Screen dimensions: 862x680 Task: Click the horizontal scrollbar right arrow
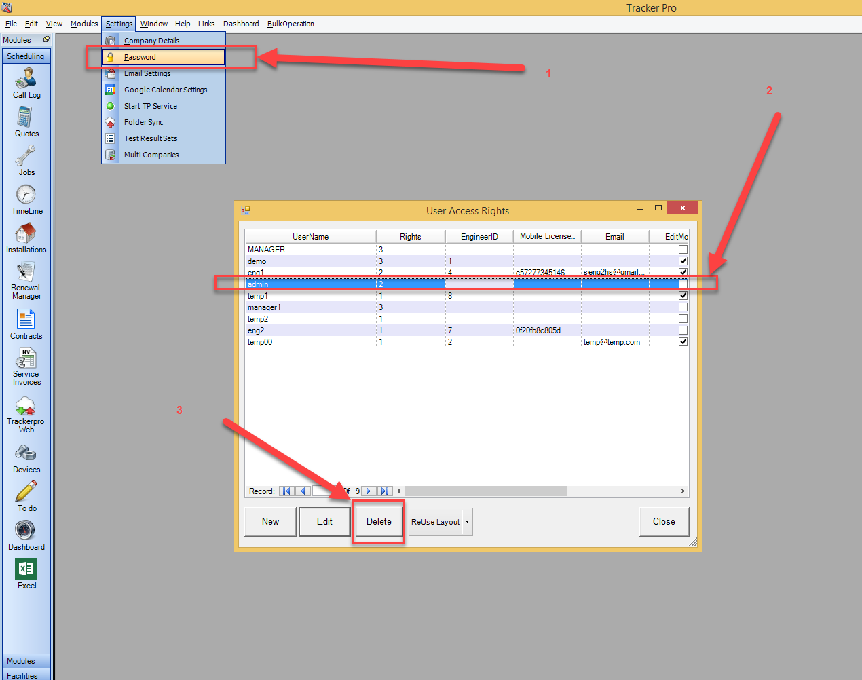tap(682, 491)
